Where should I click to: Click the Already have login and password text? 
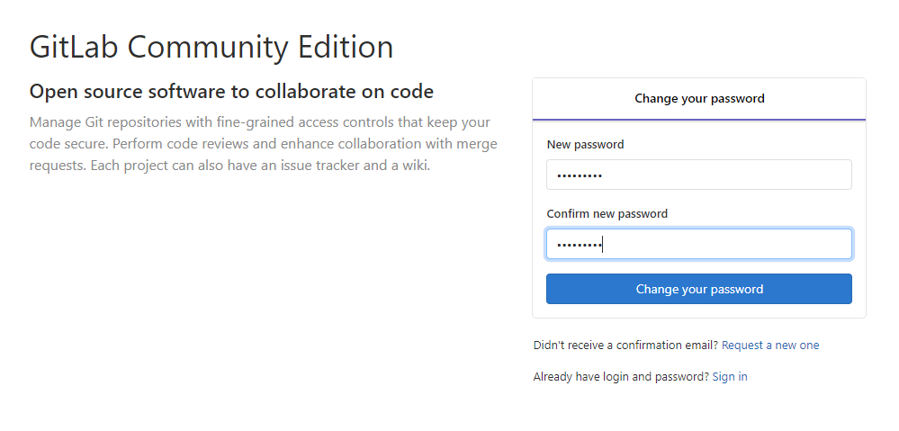621,377
